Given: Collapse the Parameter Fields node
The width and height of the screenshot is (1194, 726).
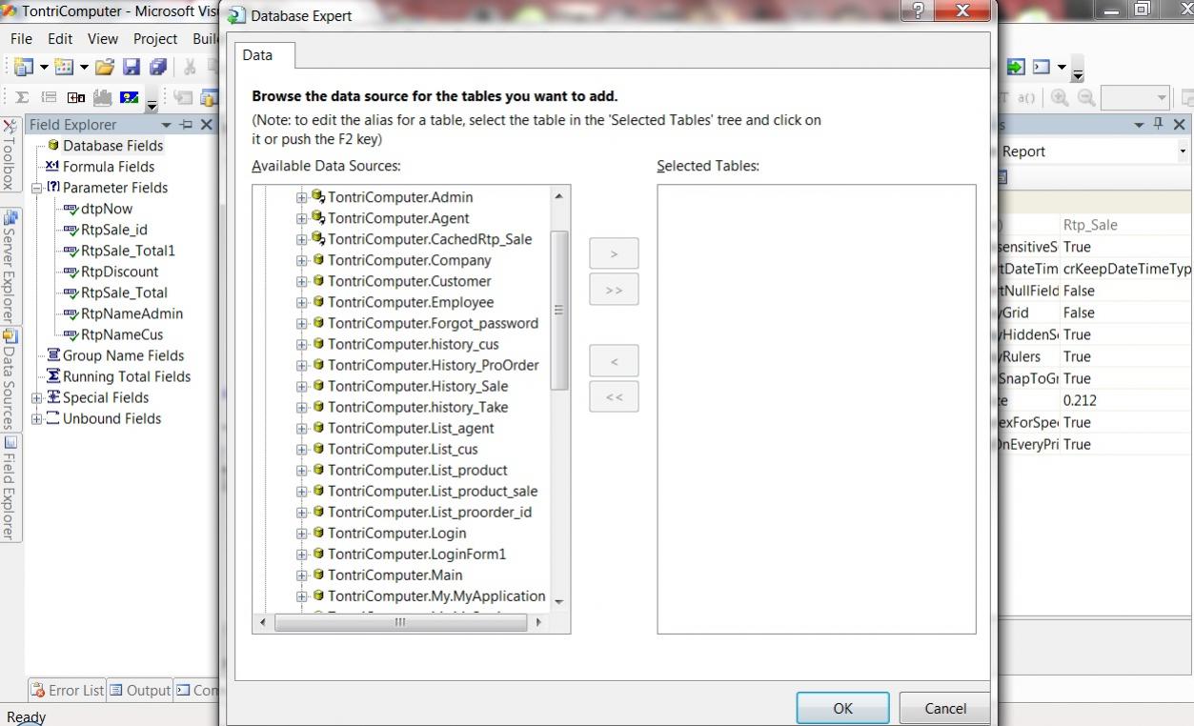Looking at the screenshot, I should pos(36,188).
